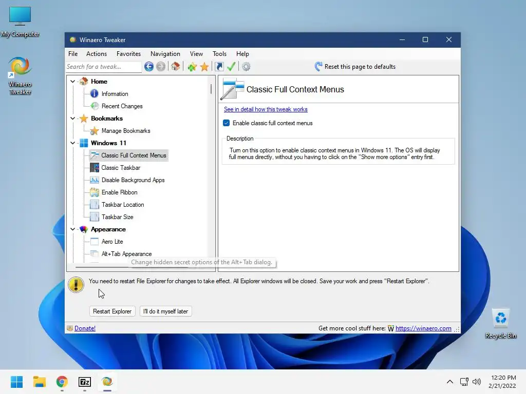Click the Donate! link

point(85,328)
